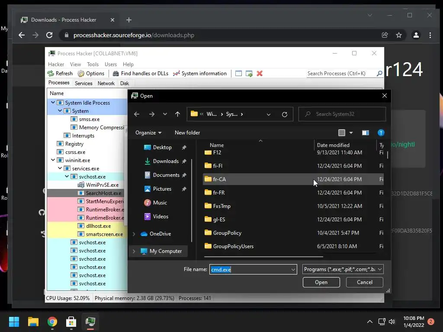Viewport: 443px width, 332px height.
Task: Open Options in Process Hacker toolbar
Action: coord(91,73)
